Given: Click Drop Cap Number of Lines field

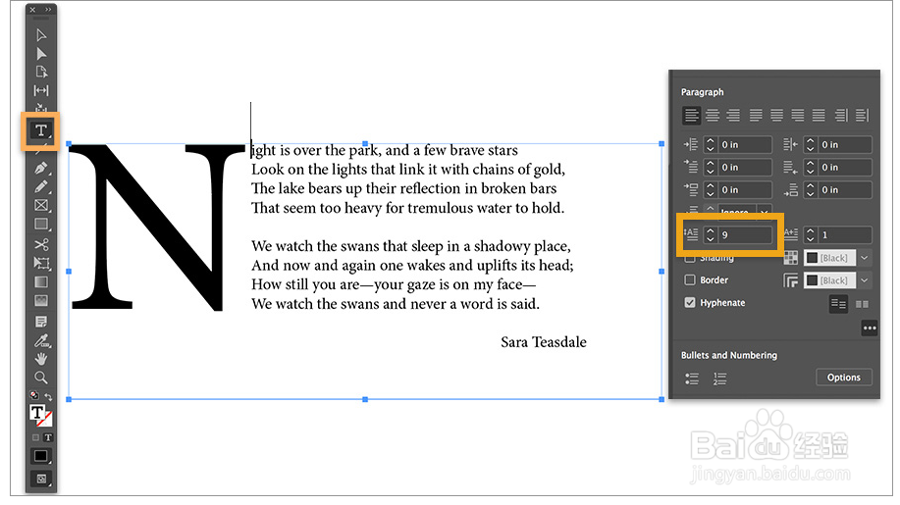Looking at the screenshot, I should [x=745, y=235].
